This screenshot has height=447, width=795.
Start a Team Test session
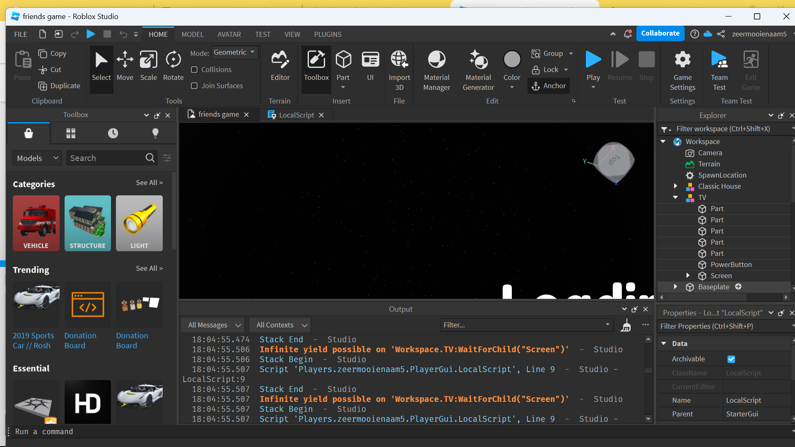(x=719, y=68)
